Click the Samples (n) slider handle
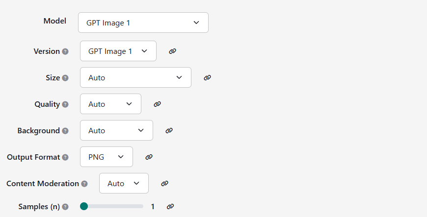The image size is (427, 217). click(84, 206)
